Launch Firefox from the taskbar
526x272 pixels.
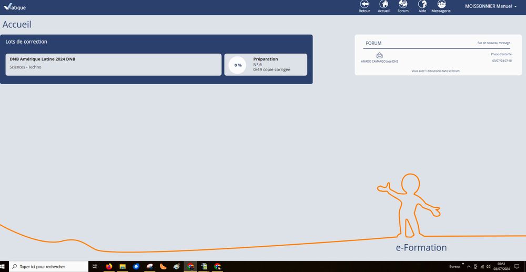109,267
